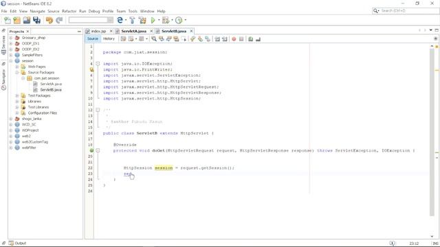This screenshot has height=247, width=440.
Task: Collapse the imports code fold on line 4
Action: 98,64
